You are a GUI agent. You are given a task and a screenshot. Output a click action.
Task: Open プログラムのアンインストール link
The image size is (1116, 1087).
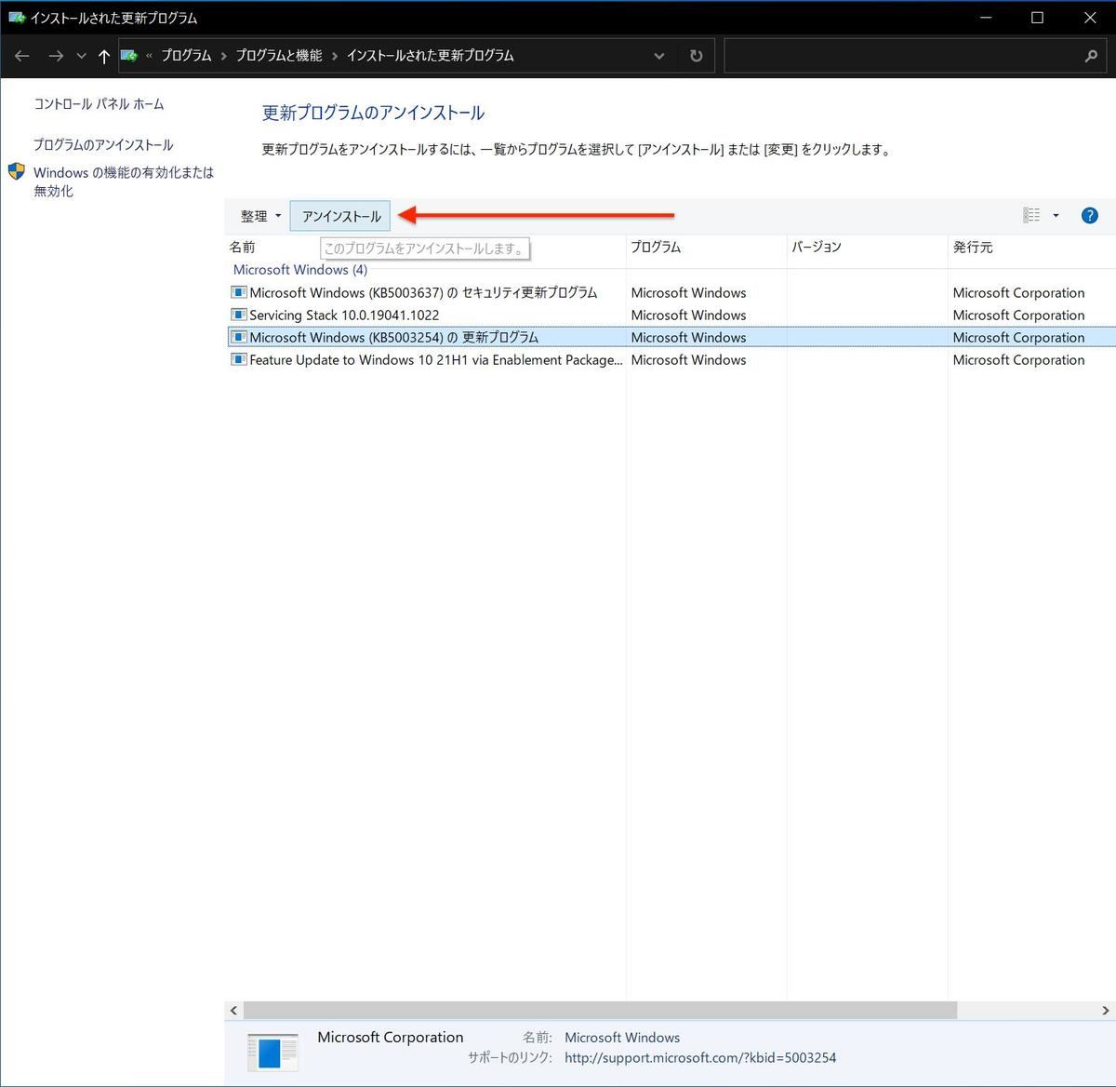click(103, 145)
